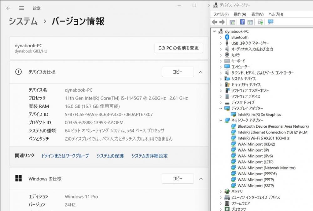This screenshot has width=313, height=211.
Task: Select the コンピューター monitor icon
Action: click(227, 66)
